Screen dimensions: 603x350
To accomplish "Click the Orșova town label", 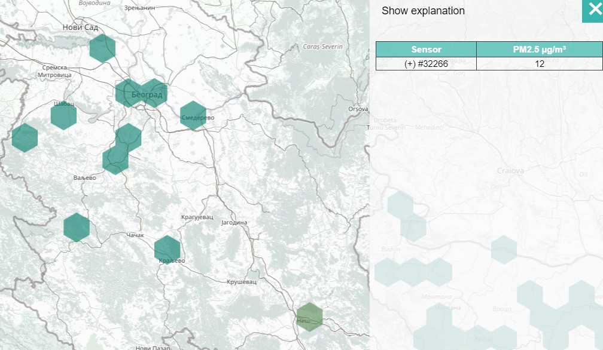I will [358, 109].
